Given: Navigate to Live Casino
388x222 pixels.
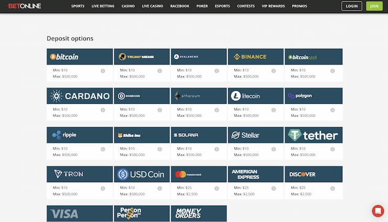Looking at the screenshot, I should click(153, 6).
